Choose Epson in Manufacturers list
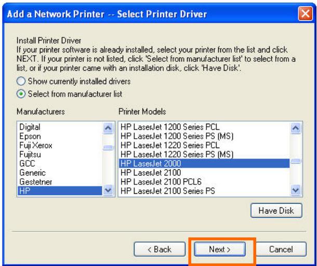The height and width of the screenshot is (266, 317). click(60, 136)
